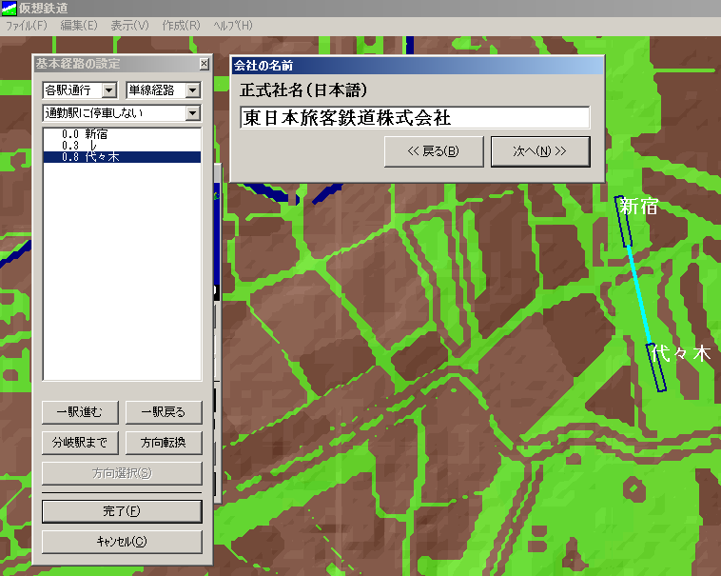Click the キャンセル(C) button
Screen dimensions: 721x576
click(x=122, y=542)
